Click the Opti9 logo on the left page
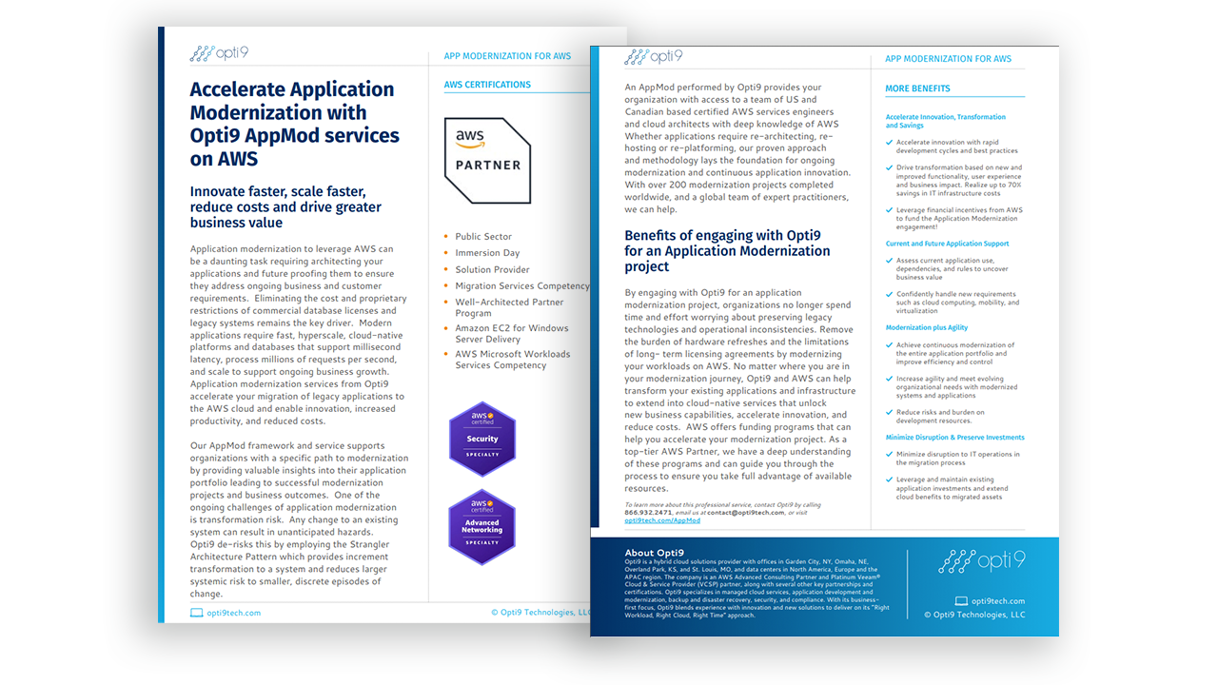Image resolution: width=1218 pixels, height=685 pixels. coord(219,53)
